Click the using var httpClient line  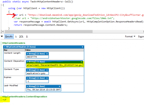[37, 8]
